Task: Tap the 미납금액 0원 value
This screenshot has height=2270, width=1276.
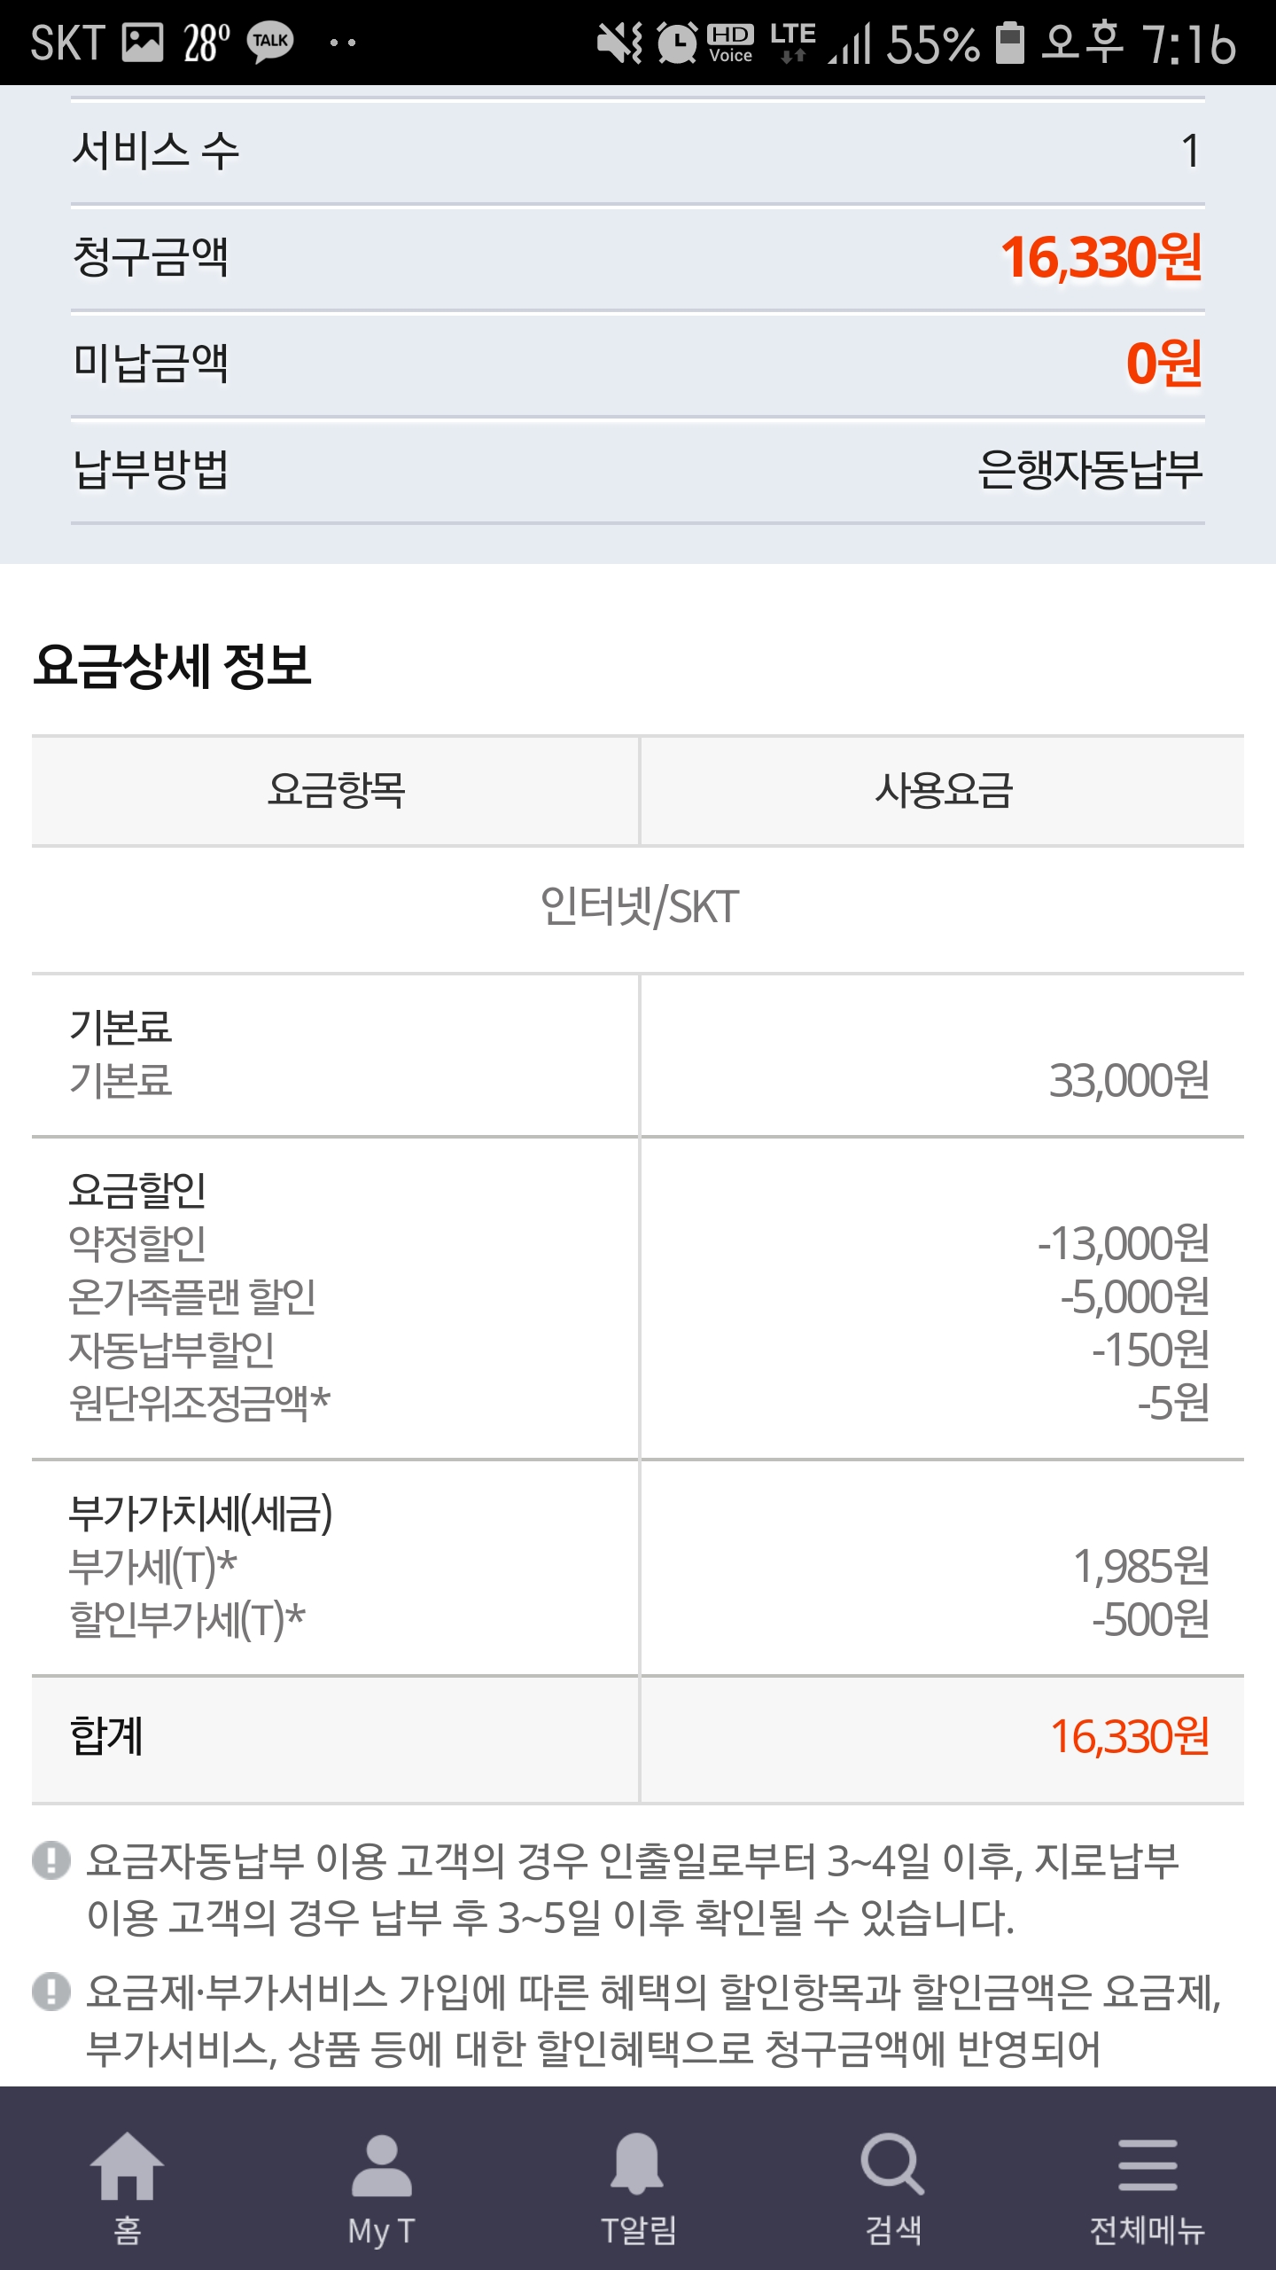Action: [x=1163, y=364]
